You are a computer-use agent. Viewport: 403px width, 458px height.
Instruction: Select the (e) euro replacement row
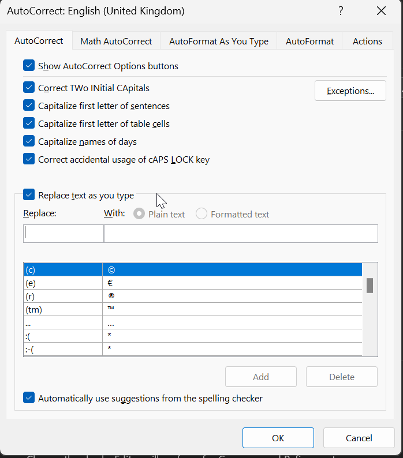coord(193,283)
